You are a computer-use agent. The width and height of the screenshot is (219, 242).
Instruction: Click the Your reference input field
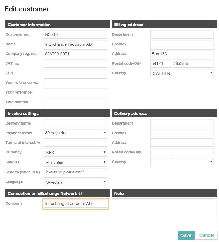(76, 92)
